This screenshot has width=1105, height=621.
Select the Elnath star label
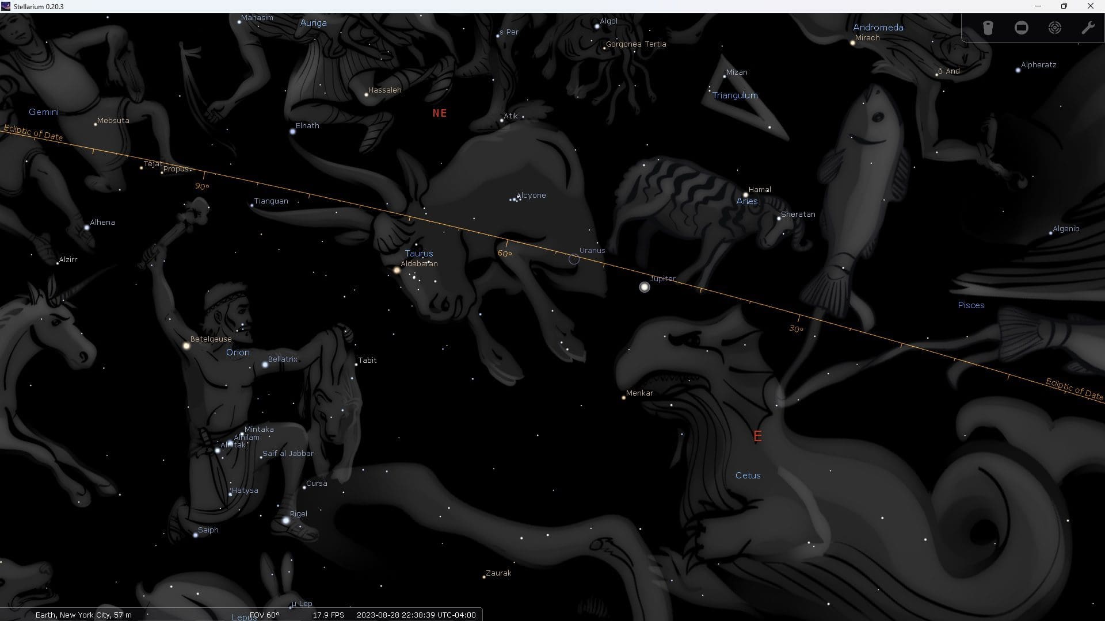(307, 126)
